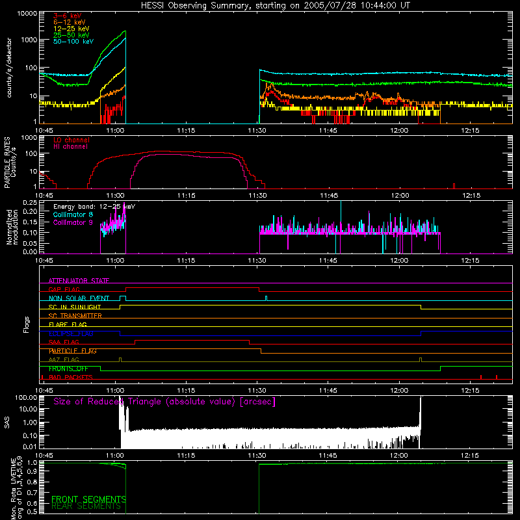Click the HESSI Observing Summary title text

click(x=276, y=6)
